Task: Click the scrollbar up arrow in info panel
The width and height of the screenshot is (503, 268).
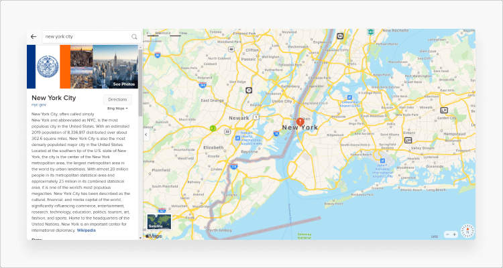Action: [140, 47]
